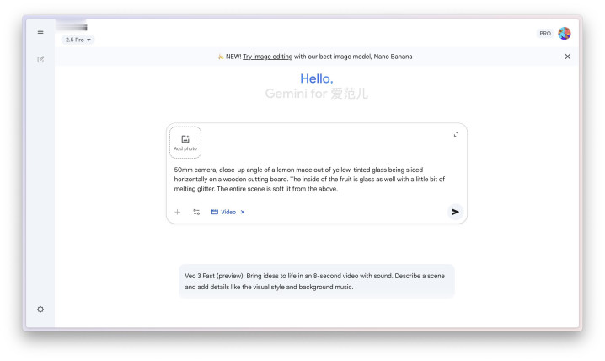Open the tools slider icon
Image resolution: width=605 pixels, height=361 pixels.
tap(196, 212)
